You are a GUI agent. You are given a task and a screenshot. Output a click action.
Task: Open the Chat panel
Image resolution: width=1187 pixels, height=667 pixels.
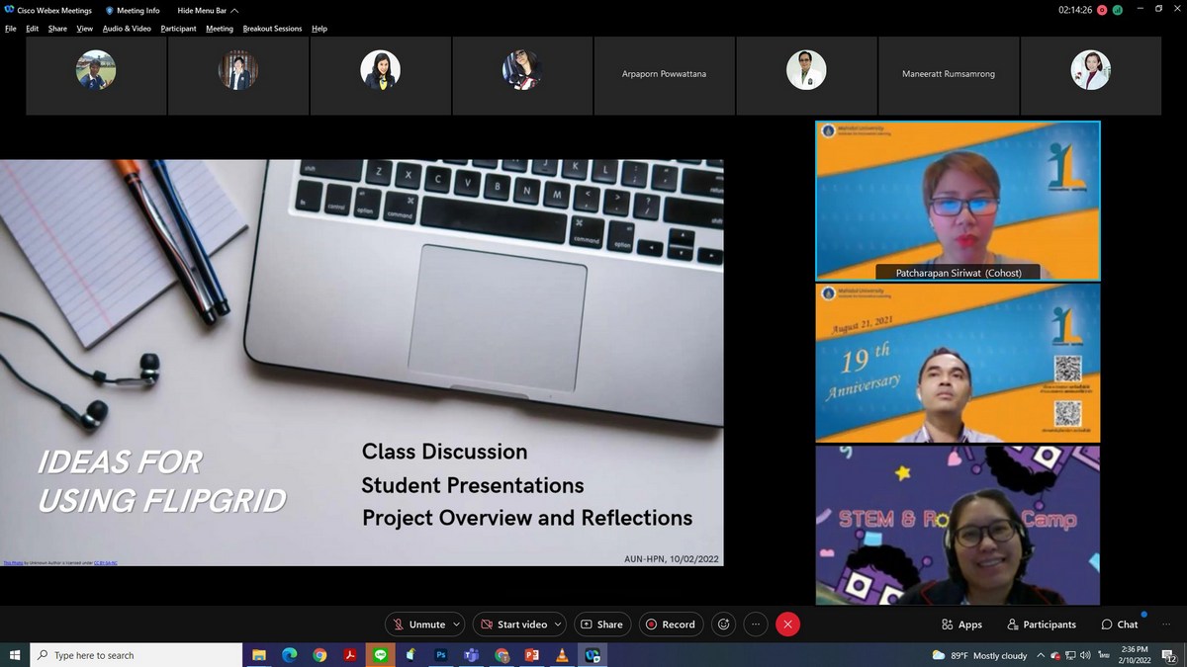[1120, 625]
